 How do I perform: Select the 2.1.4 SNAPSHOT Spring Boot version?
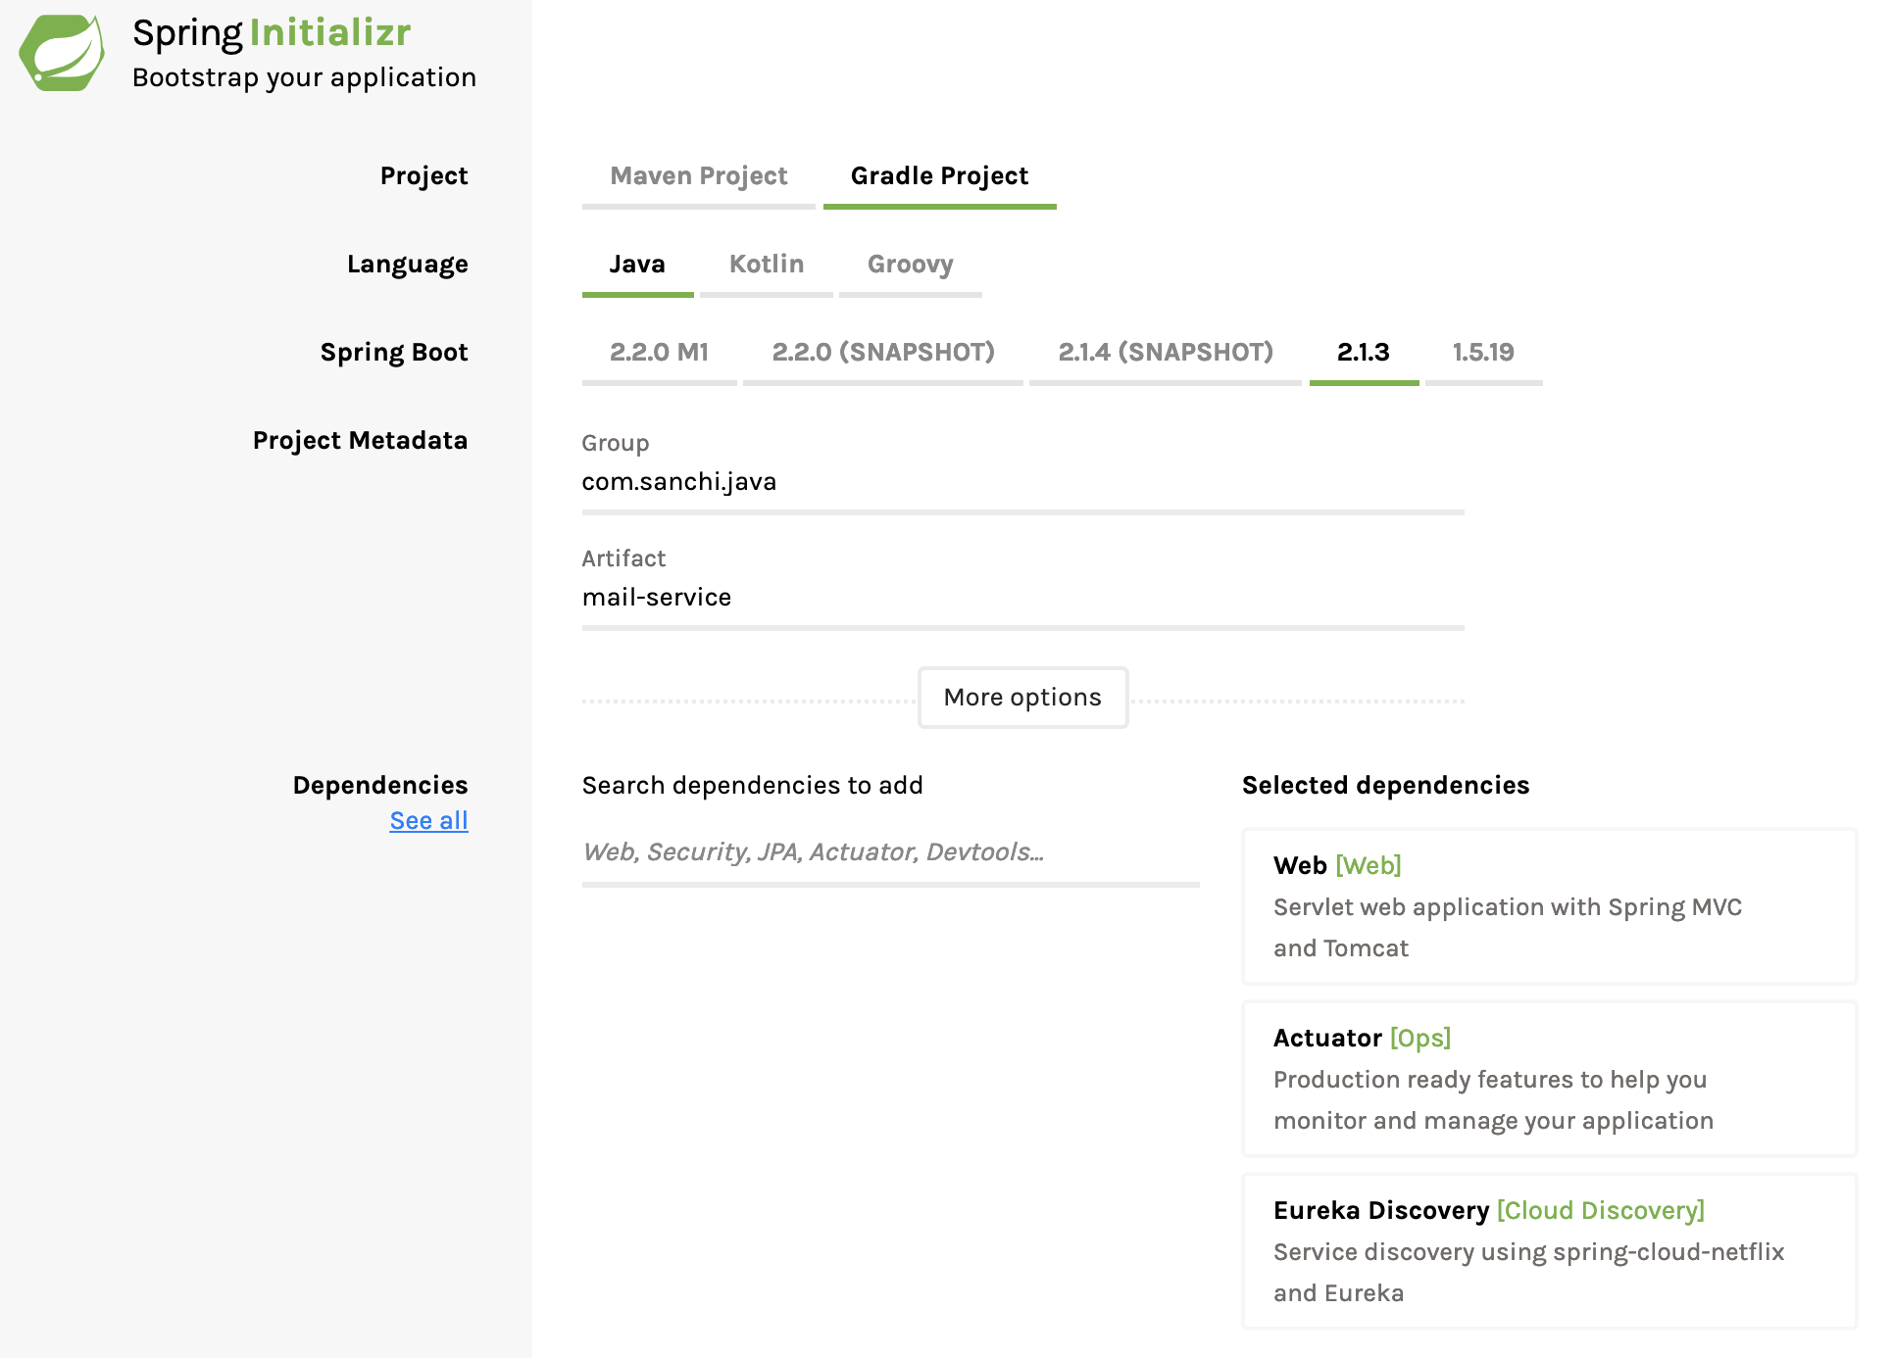click(x=1165, y=351)
